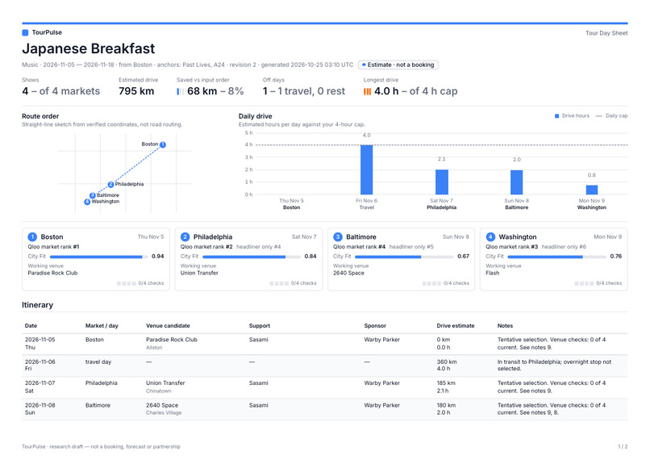Screen dimensions: 650x460
Task: Click '360 km' drive estimate
Action: click(447, 362)
